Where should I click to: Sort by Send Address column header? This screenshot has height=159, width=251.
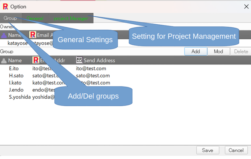(x=99, y=60)
